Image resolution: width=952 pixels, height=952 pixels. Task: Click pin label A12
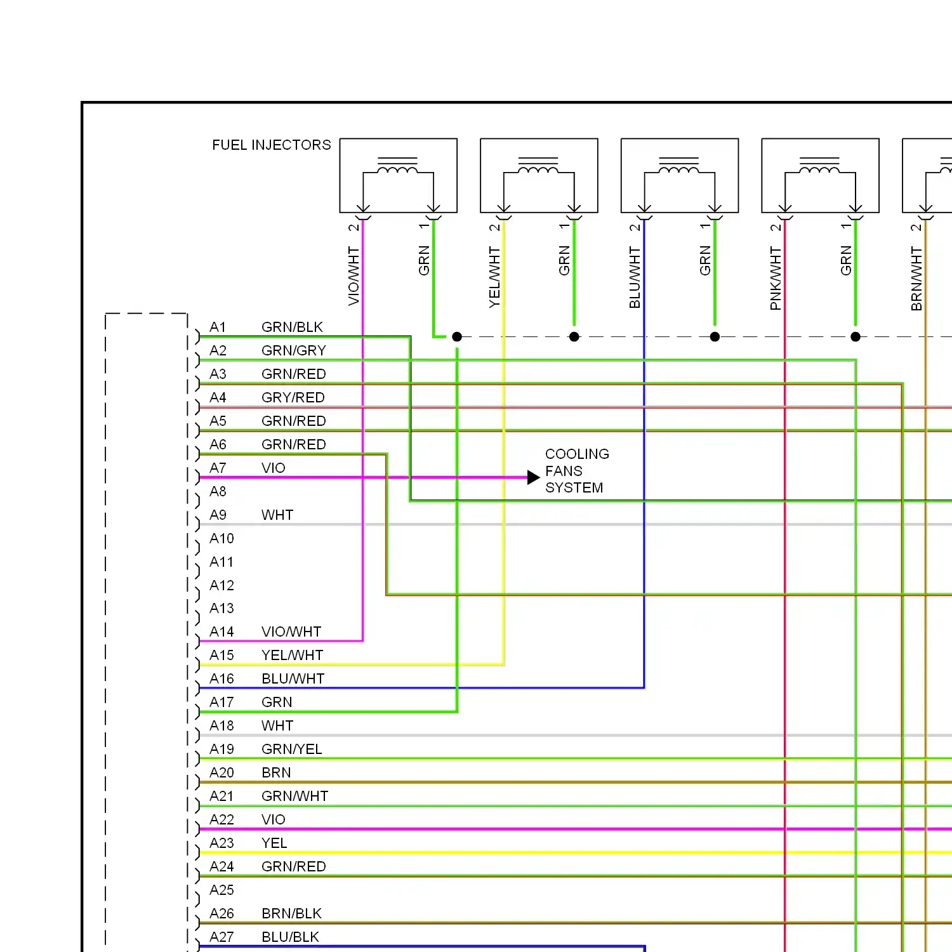click(x=221, y=586)
